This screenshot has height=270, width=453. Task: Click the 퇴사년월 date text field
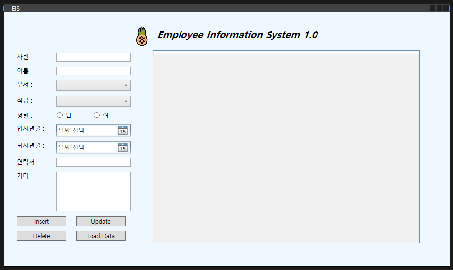tap(87, 147)
